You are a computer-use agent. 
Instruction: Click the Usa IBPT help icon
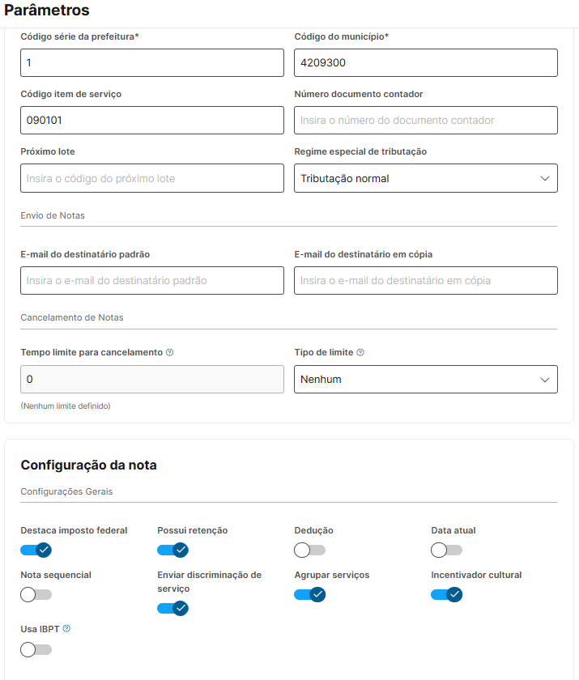[66, 628]
